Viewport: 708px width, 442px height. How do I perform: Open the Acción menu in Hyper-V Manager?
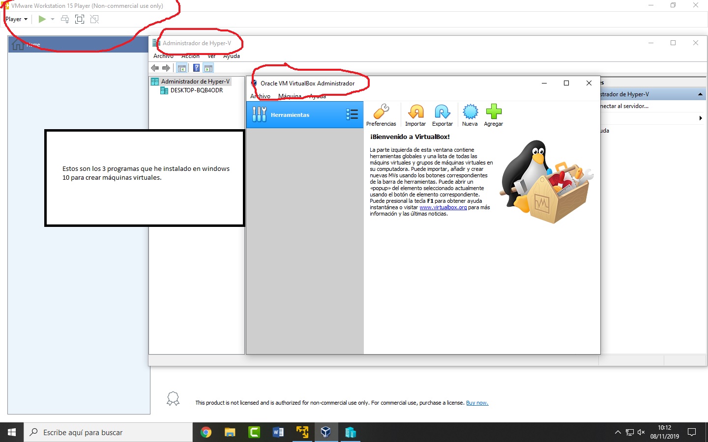point(190,56)
